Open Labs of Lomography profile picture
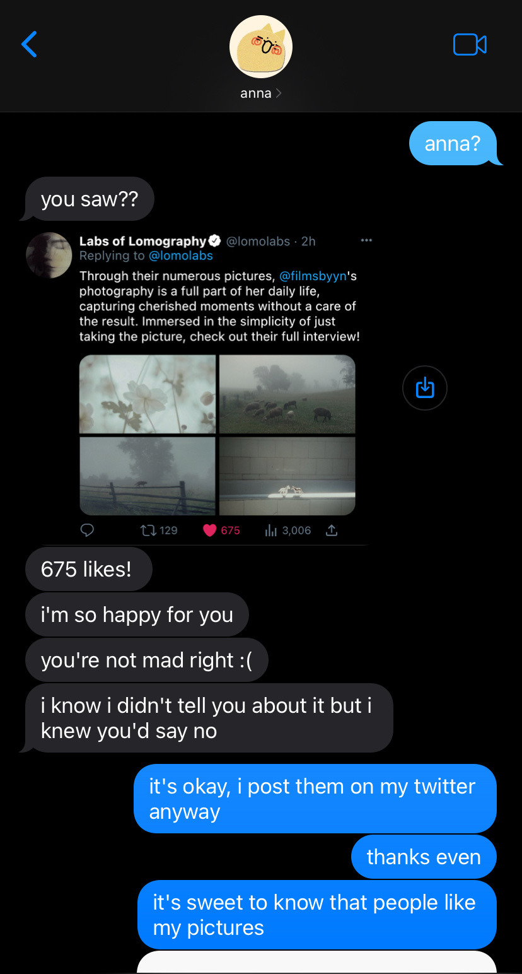This screenshot has width=522, height=974. 49,255
